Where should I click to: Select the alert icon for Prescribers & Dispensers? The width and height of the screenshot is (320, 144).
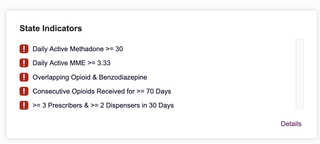pos(24,105)
